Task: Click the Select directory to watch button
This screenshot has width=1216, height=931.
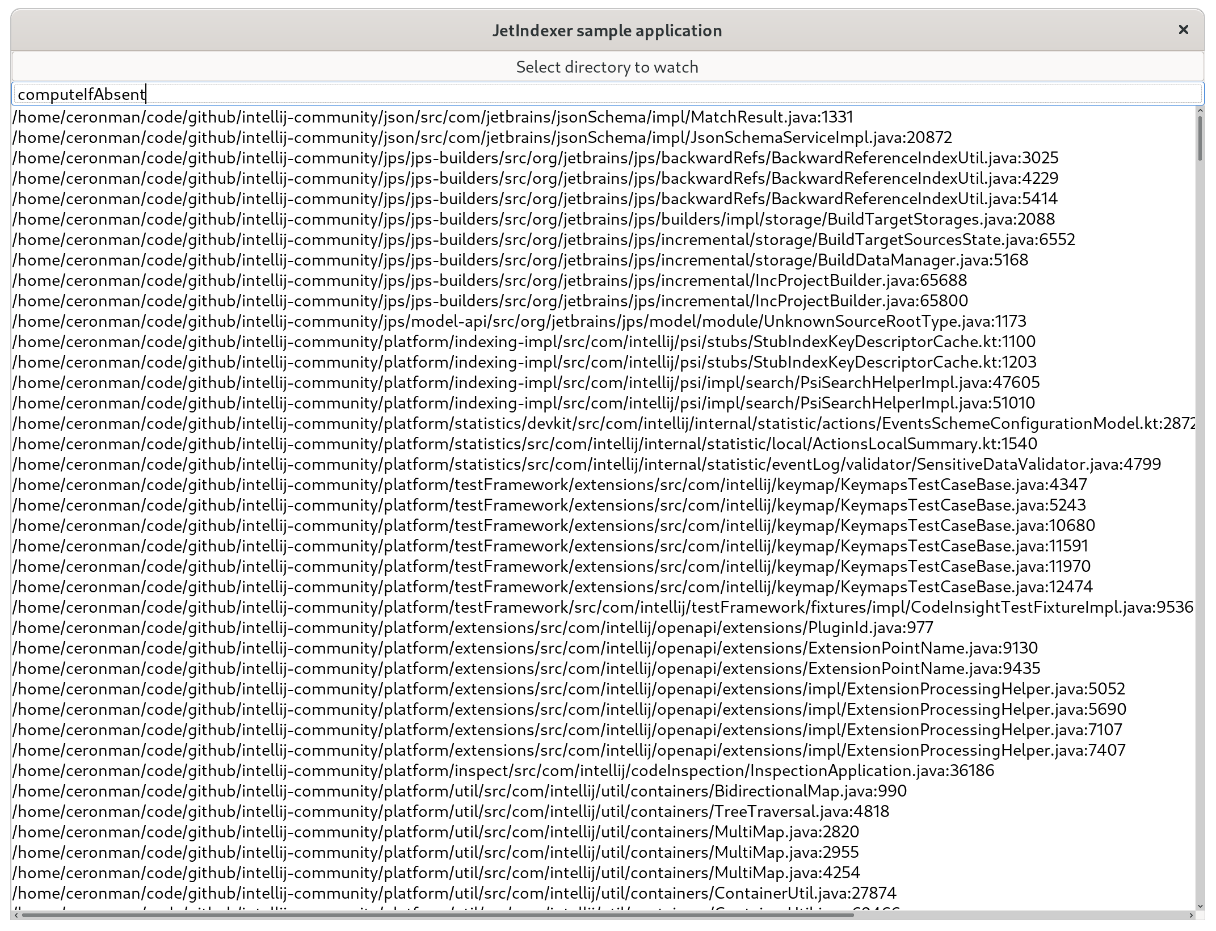Action: tap(607, 67)
